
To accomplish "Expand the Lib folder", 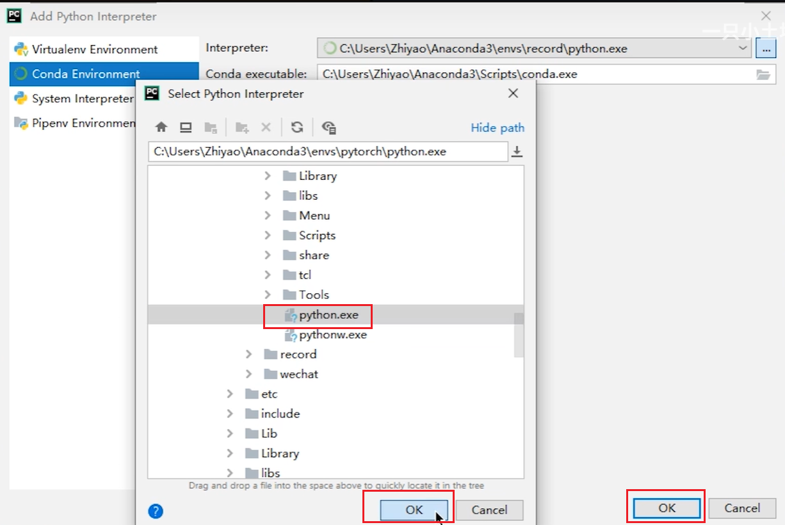I will 230,433.
